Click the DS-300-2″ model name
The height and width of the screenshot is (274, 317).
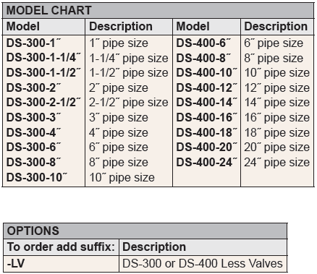pos(34,87)
